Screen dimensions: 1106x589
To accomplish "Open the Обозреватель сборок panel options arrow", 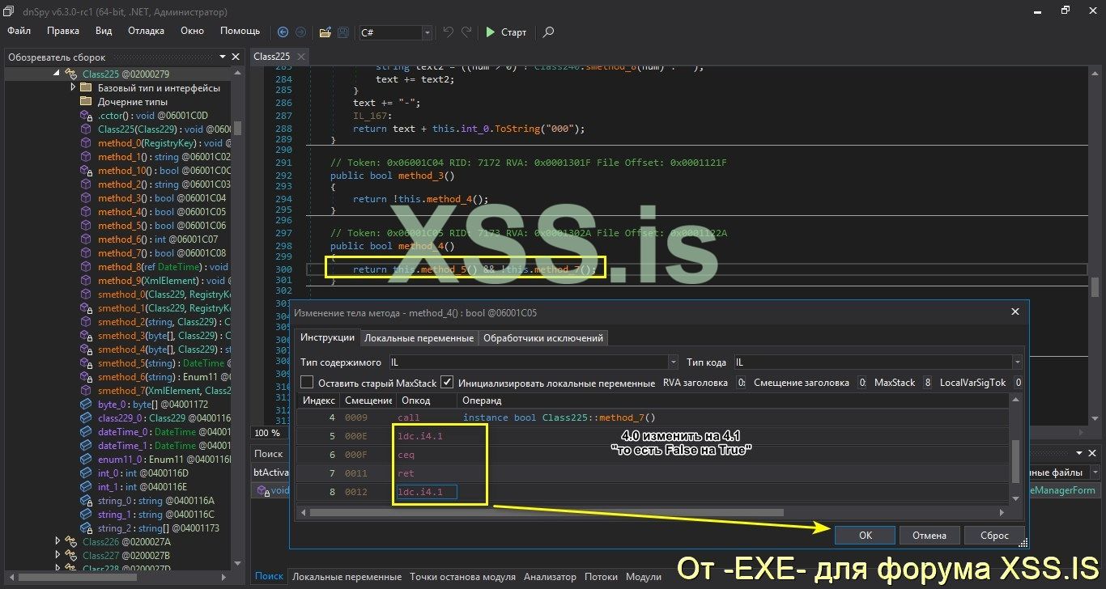I will click(222, 57).
